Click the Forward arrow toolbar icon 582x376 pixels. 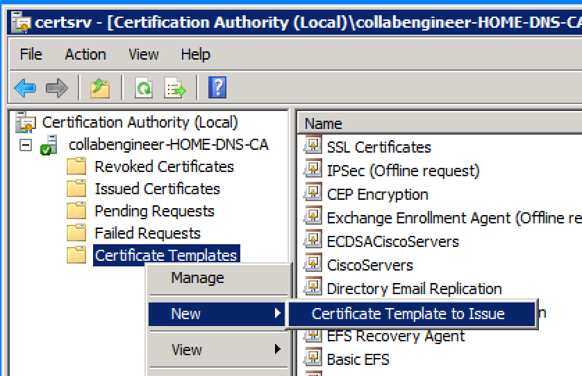pos(57,88)
